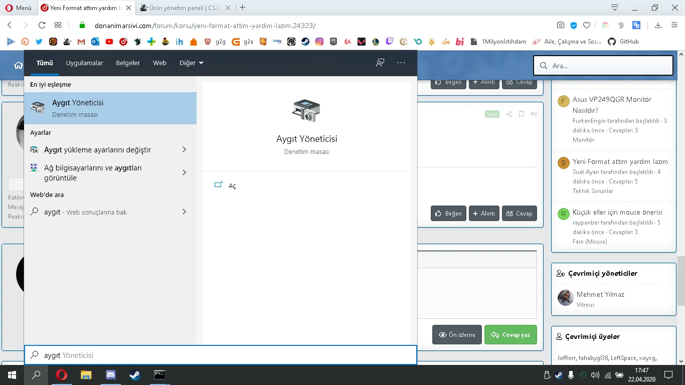Click the Aç open icon in preview pane

pos(218,185)
